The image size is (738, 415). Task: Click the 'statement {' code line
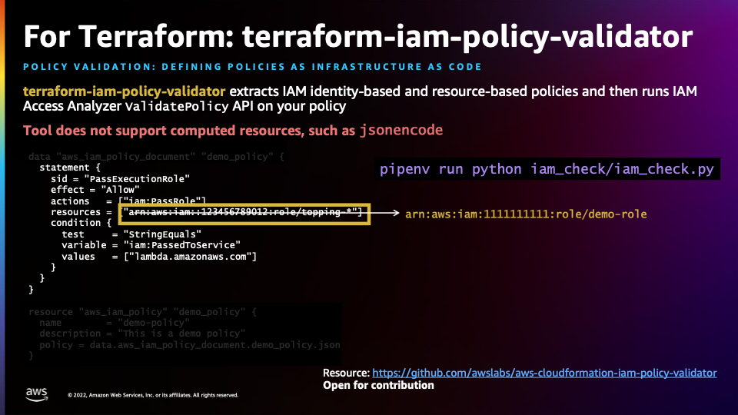pos(70,168)
